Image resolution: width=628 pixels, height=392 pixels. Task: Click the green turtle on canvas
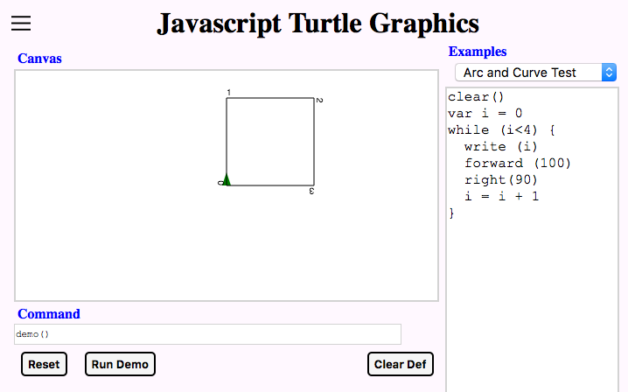click(x=227, y=179)
